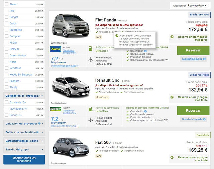Click Mostrar todos los resultados button

[24, 159]
